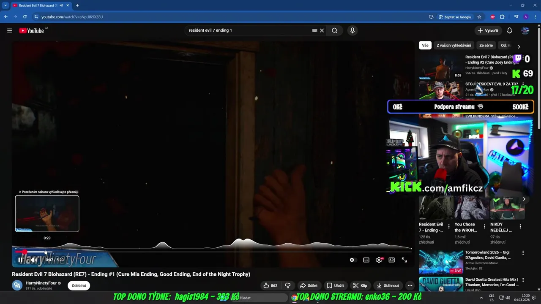The image size is (541, 304).
Task: Close the Resident Evil 7 tab
Action: (67, 5)
